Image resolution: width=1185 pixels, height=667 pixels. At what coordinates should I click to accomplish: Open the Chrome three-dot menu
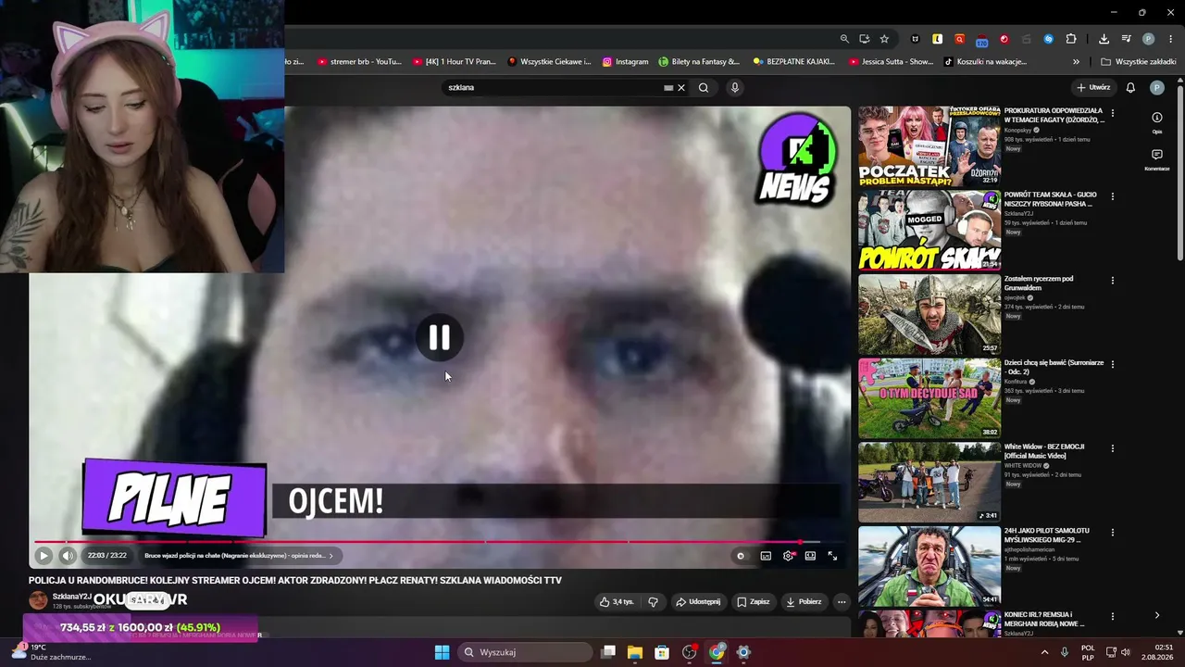1171,39
